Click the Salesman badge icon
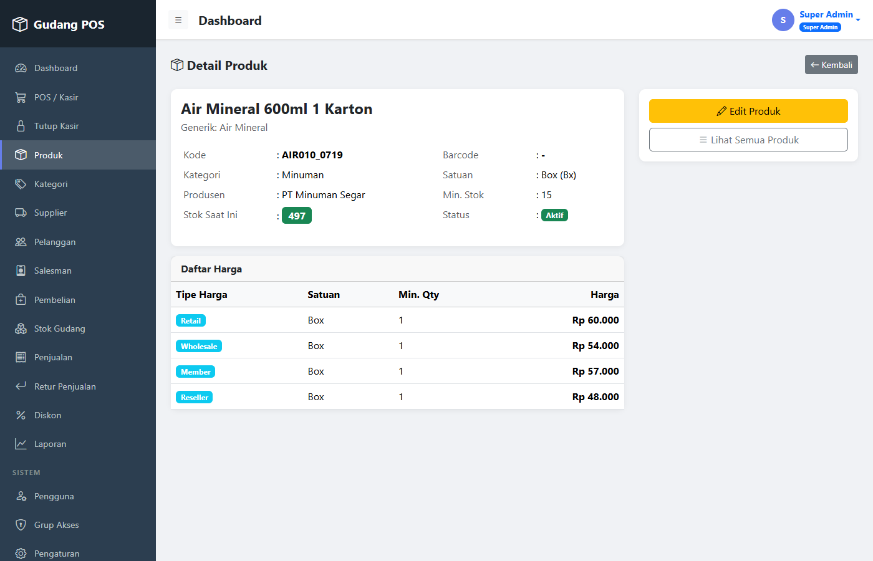Screen dimensions: 873x561 coord(21,271)
